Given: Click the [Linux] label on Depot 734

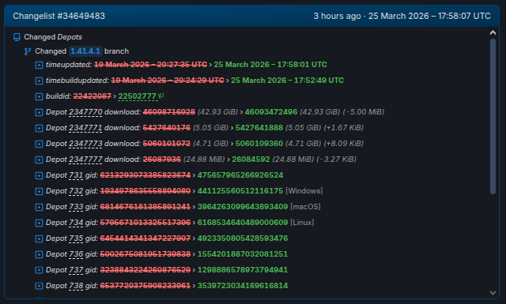Looking at the screenshot, I should click(x=302, y=223).
